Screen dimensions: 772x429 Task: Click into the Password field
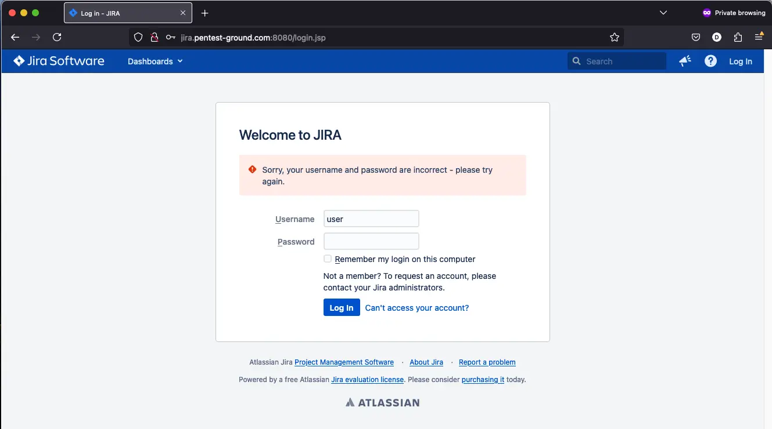tap(371, 241)
